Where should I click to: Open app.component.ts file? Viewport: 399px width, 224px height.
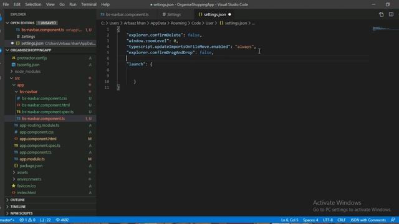point(36,152)
